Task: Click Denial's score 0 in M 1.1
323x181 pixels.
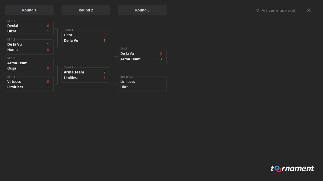Action: (48, 26)
